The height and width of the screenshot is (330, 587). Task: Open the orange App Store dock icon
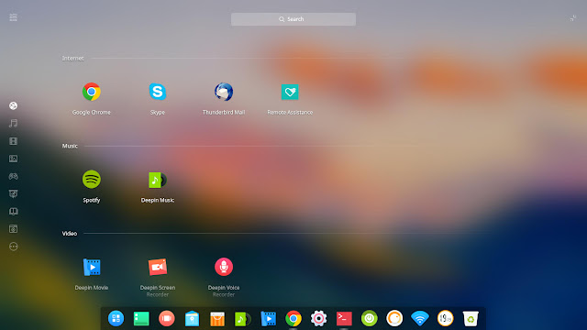(217, 319)
